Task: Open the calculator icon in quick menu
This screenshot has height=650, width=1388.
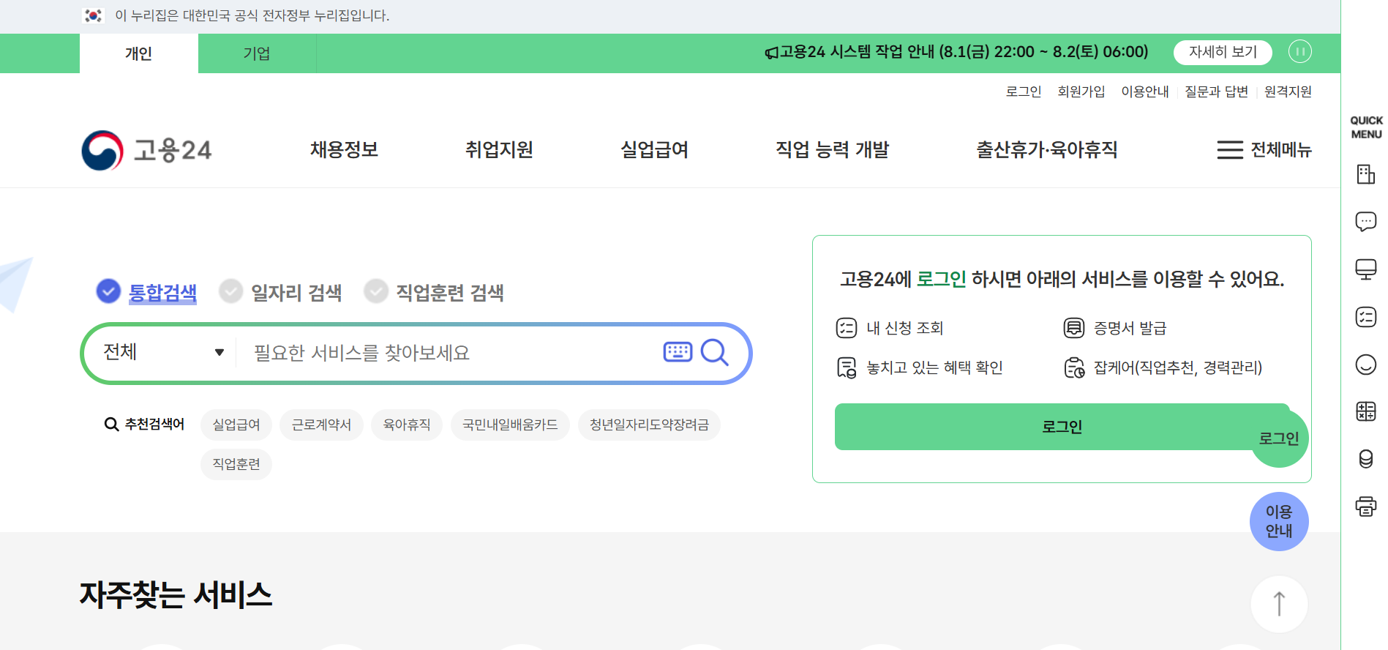Action: (x=1365, y=411)
